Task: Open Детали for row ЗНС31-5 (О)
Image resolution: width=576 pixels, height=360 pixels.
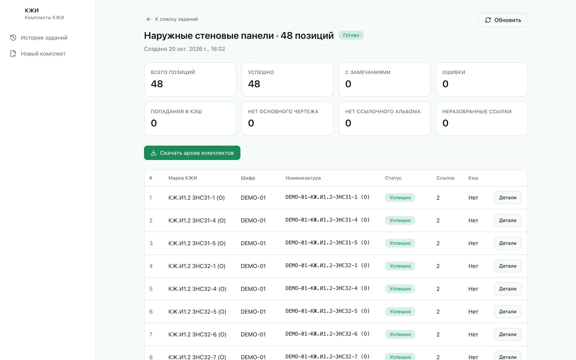Action: point(507,243)
